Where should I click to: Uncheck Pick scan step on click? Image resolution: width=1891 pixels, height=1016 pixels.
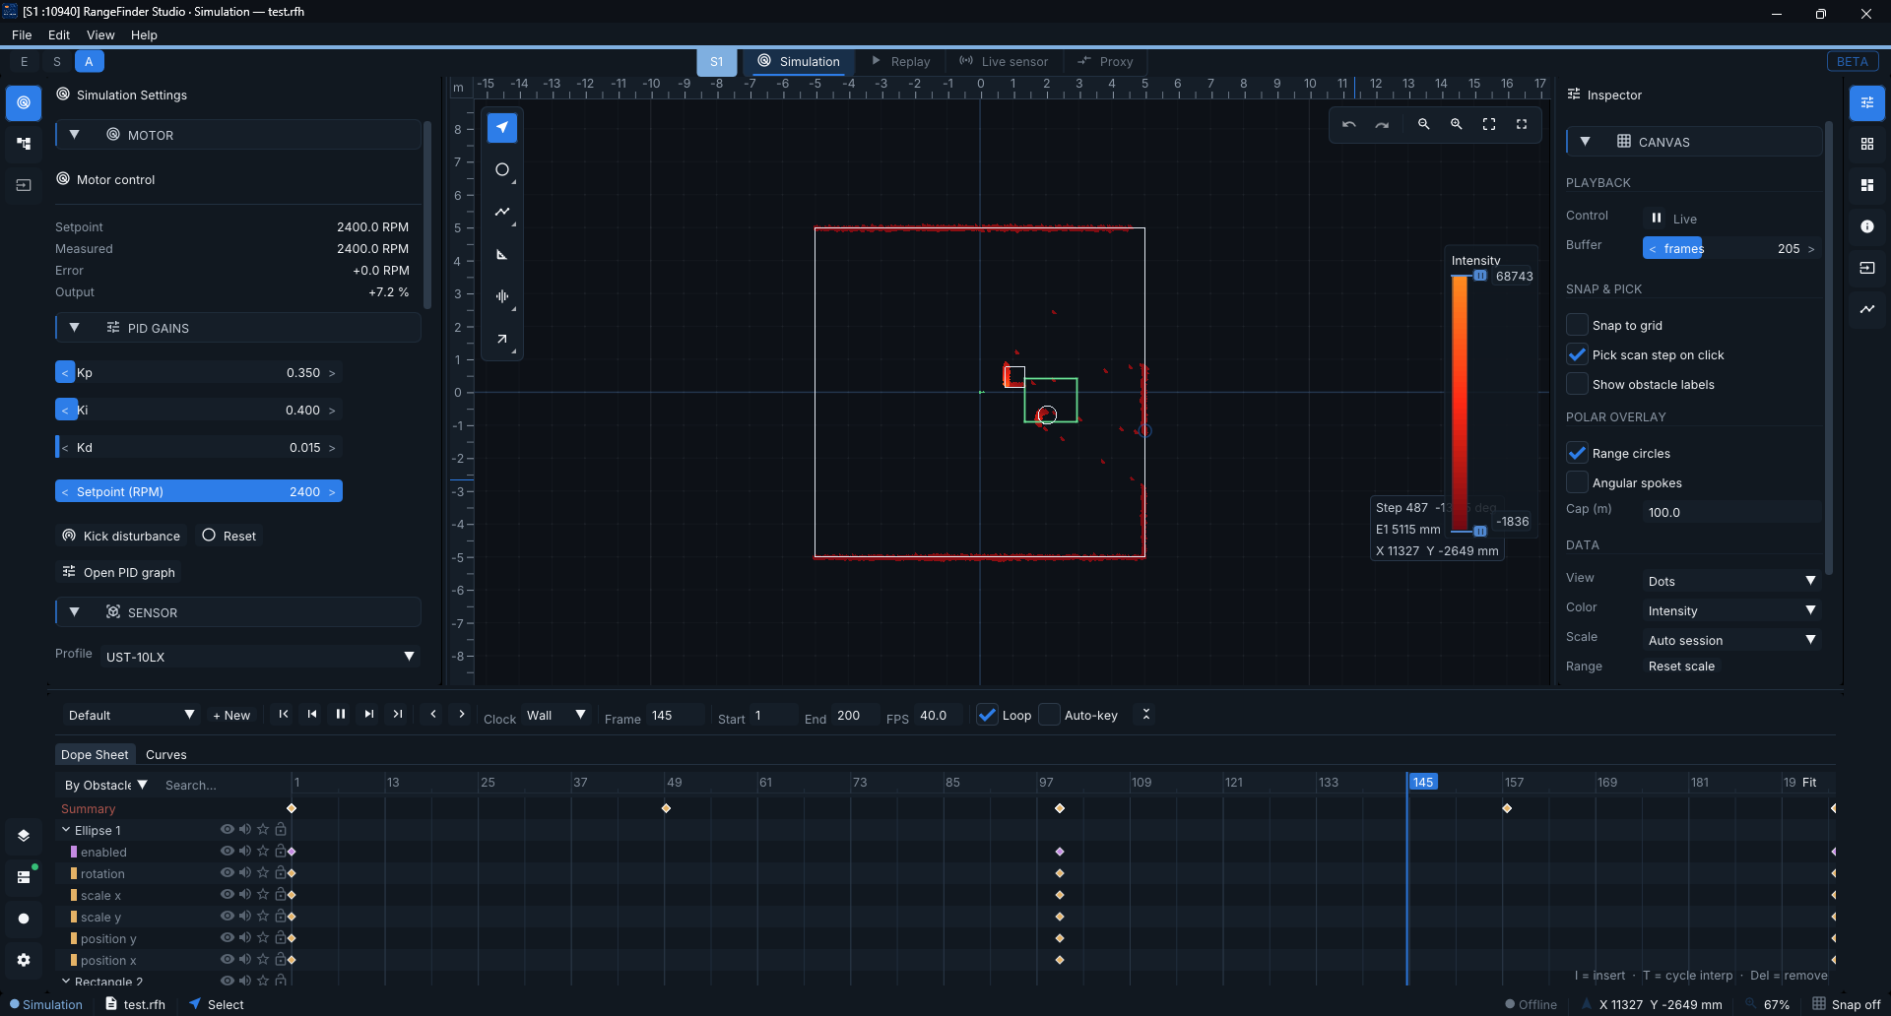tap(1577, 354)
